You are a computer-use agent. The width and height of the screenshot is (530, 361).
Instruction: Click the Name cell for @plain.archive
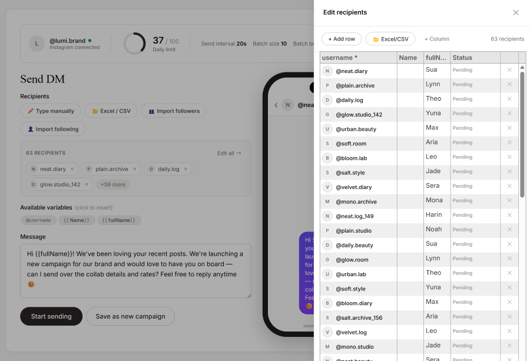pyautogui.click(x=410, y=85)
